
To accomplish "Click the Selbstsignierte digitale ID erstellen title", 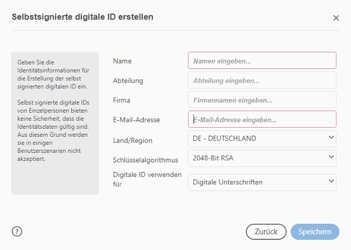I will [x=82, y=17].
